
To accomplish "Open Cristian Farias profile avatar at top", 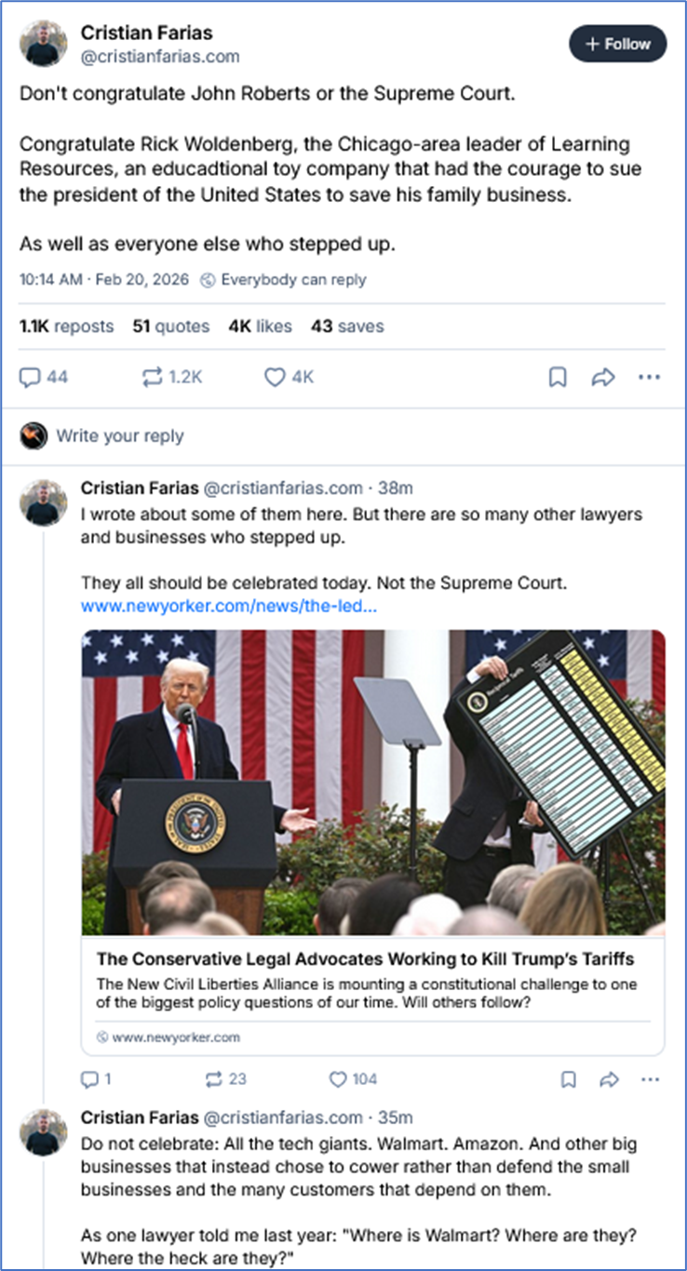I will 44,44.
